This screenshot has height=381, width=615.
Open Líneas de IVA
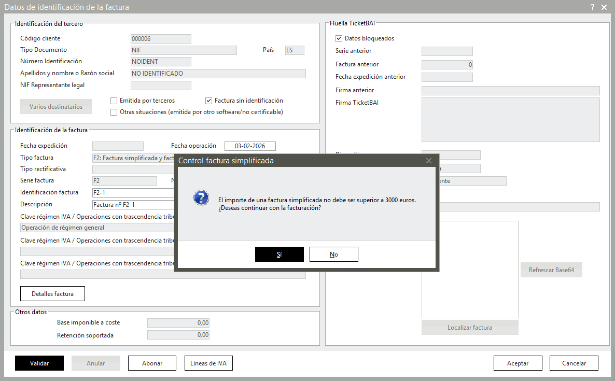[208, 363]
